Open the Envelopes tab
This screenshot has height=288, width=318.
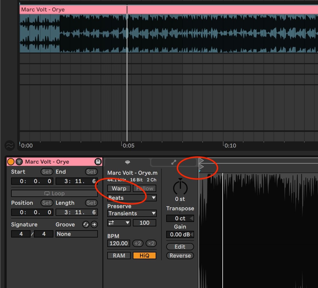tap(174, 162)
